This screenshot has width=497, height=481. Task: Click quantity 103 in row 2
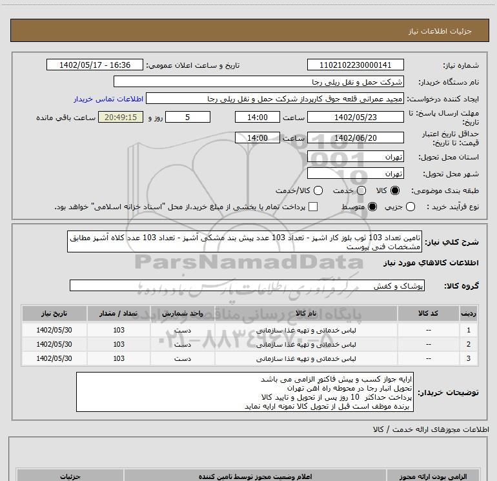tap(119, 344)
